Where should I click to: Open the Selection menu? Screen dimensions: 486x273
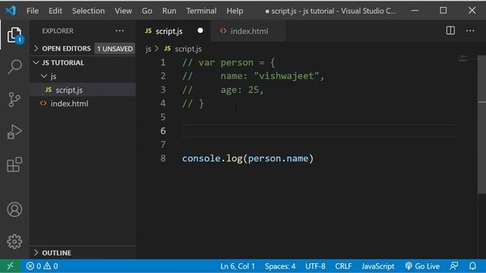click(88, 11)
